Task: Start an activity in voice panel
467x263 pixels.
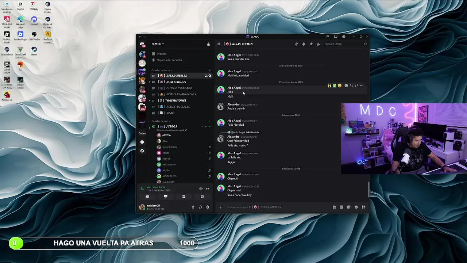Action: coord(184,197)
